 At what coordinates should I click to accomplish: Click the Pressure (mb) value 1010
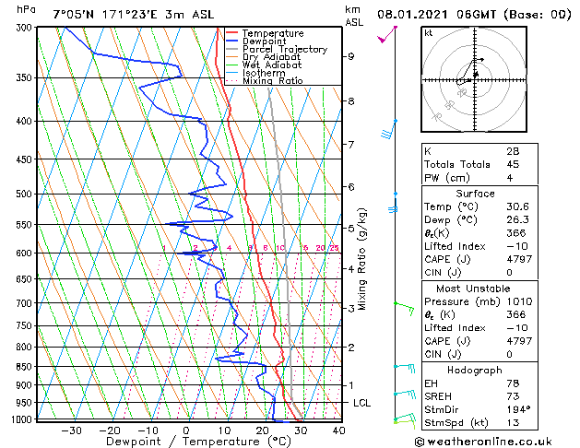pos(519,301)
